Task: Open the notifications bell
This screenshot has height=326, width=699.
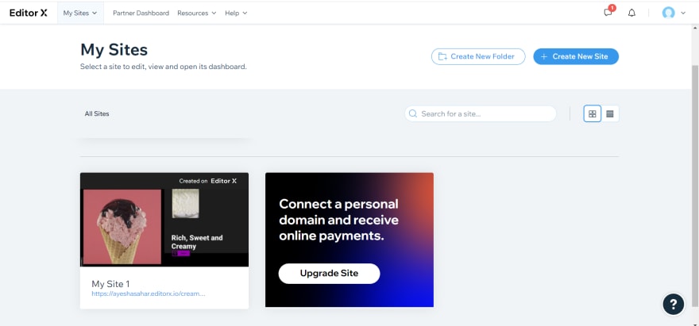Action: tap(631, 13)
